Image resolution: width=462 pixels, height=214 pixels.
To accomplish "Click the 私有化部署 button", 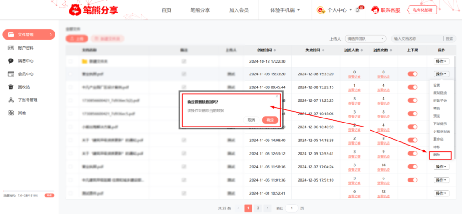I will 422,10.
